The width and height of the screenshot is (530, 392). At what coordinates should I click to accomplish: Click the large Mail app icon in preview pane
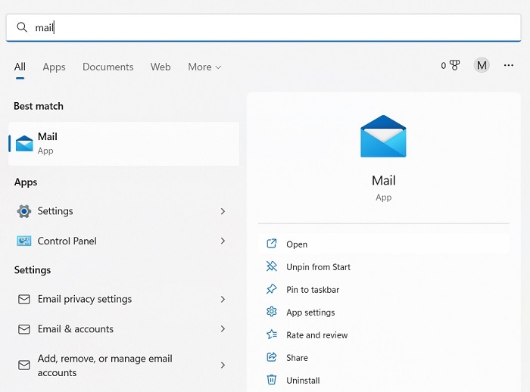(x=383, y=136)
